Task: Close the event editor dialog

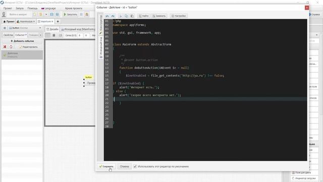Action: tap(307, 8)
